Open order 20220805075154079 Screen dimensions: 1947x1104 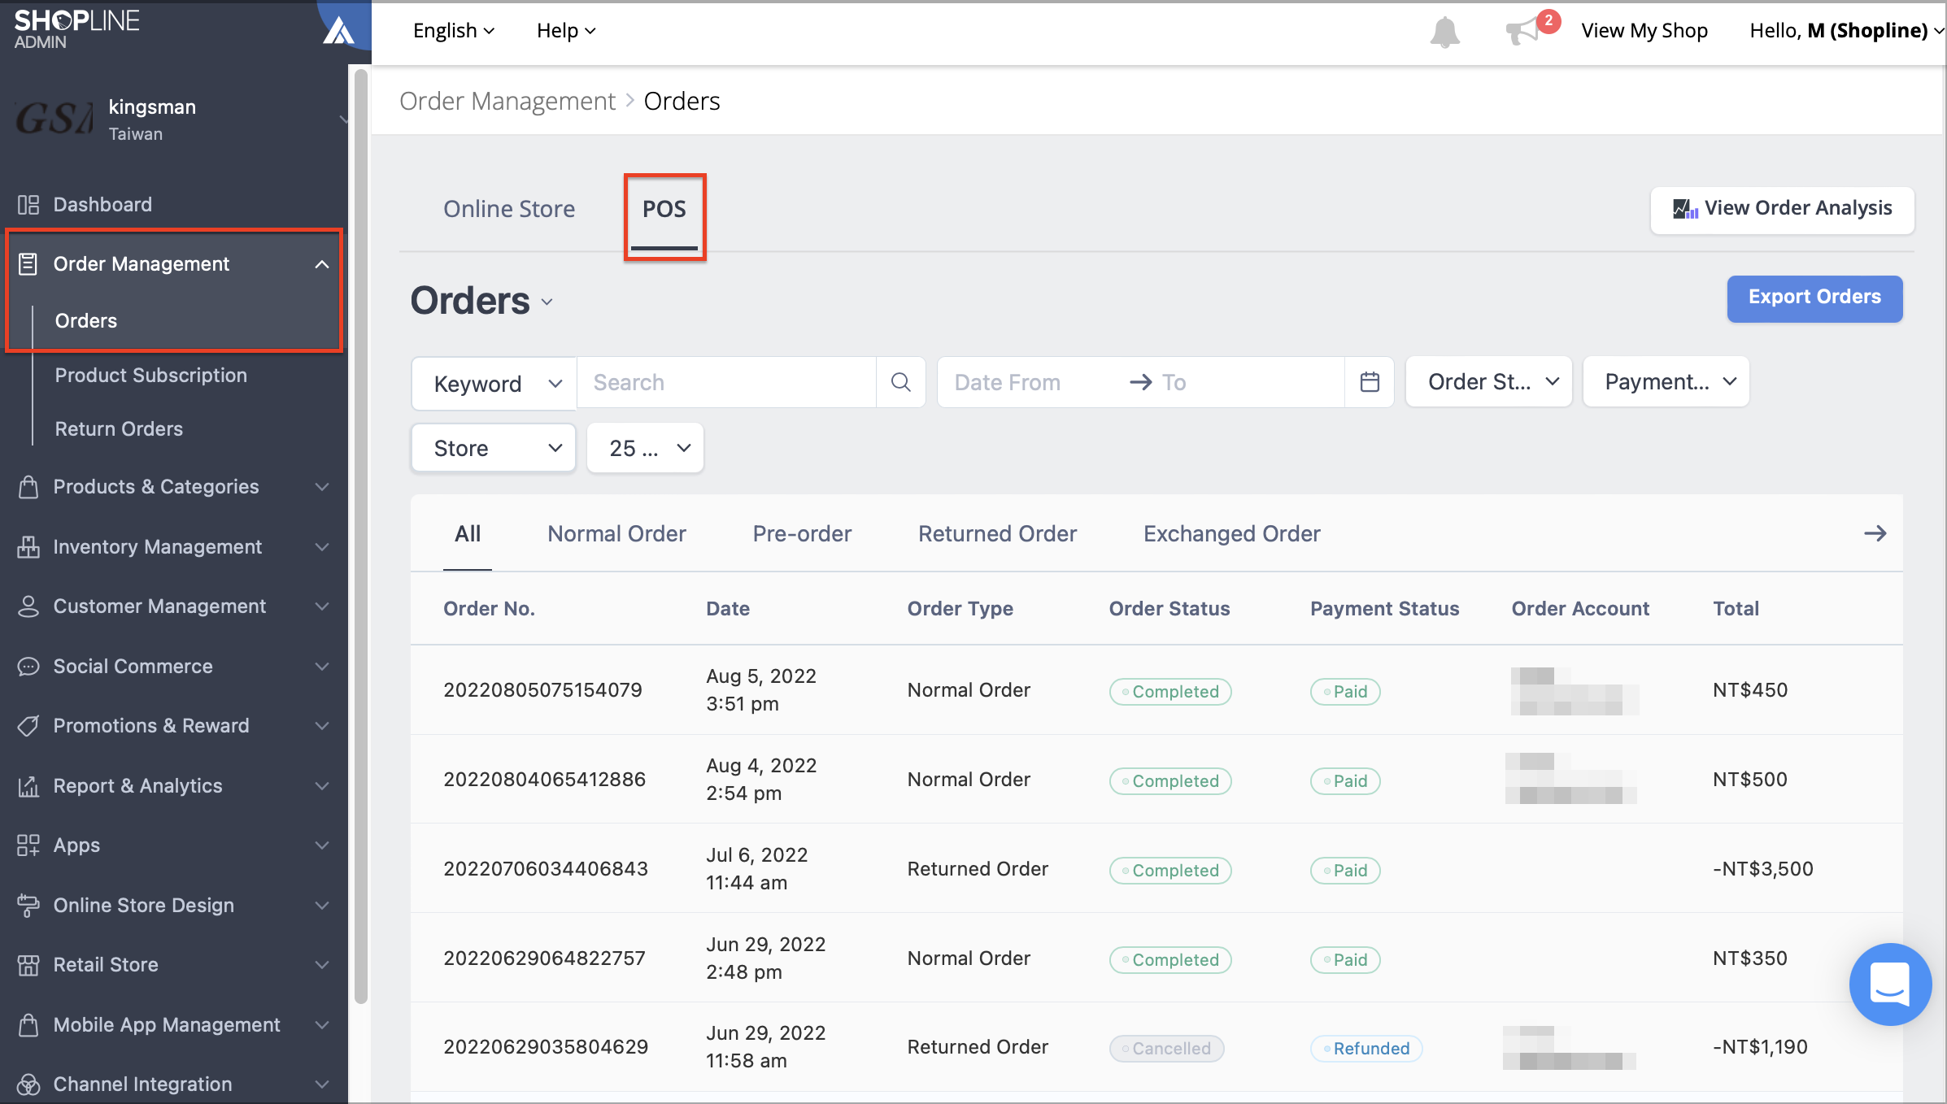pyautogui.click(x=542, y=690)
